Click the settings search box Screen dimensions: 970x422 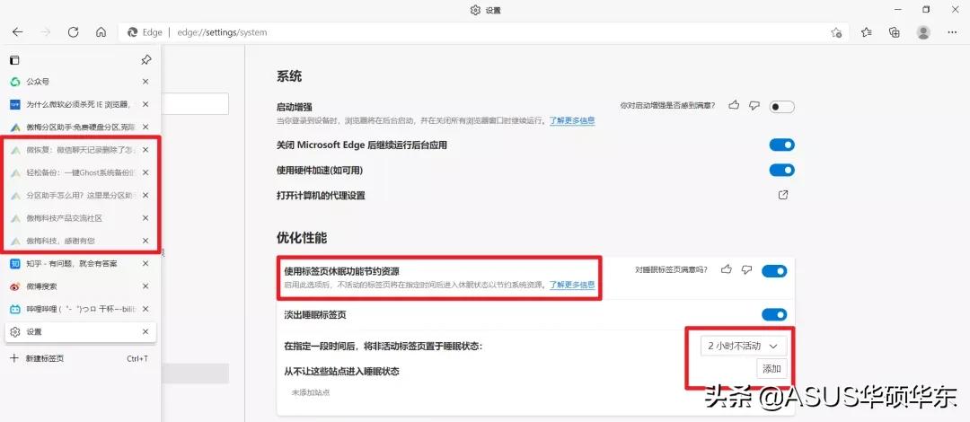coord(195,104)
